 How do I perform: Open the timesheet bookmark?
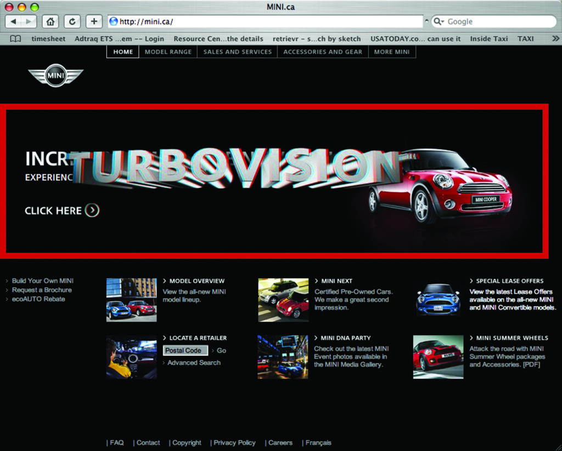(x=48, y=39)
